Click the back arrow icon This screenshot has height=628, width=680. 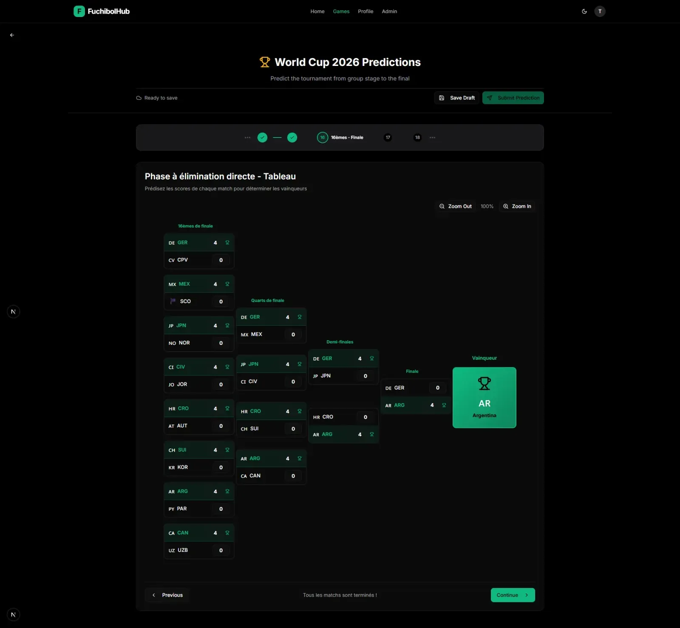[x=12, y=35]
